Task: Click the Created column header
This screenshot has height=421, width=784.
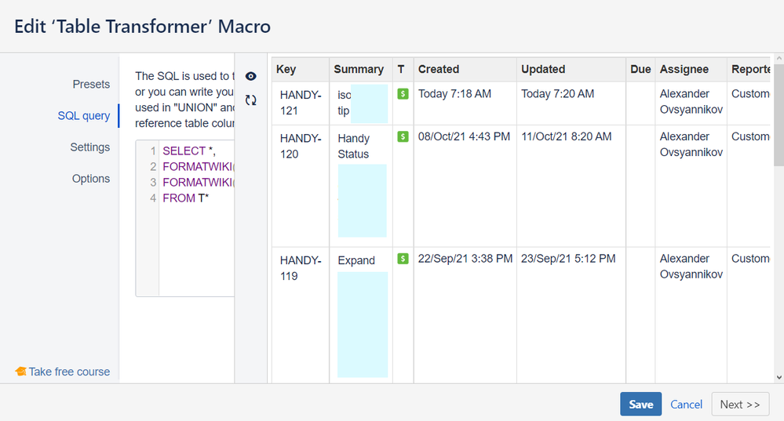Action: coord(439,69)
